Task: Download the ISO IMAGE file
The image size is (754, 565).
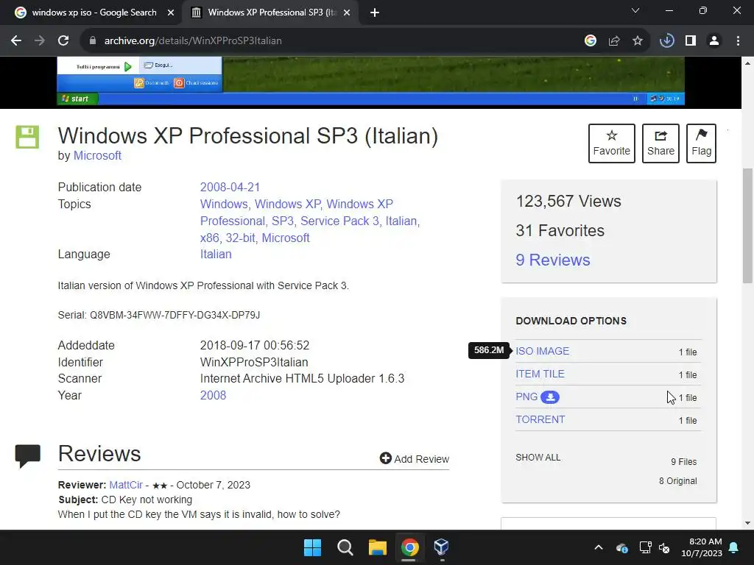Action: (x=543, y=351)
